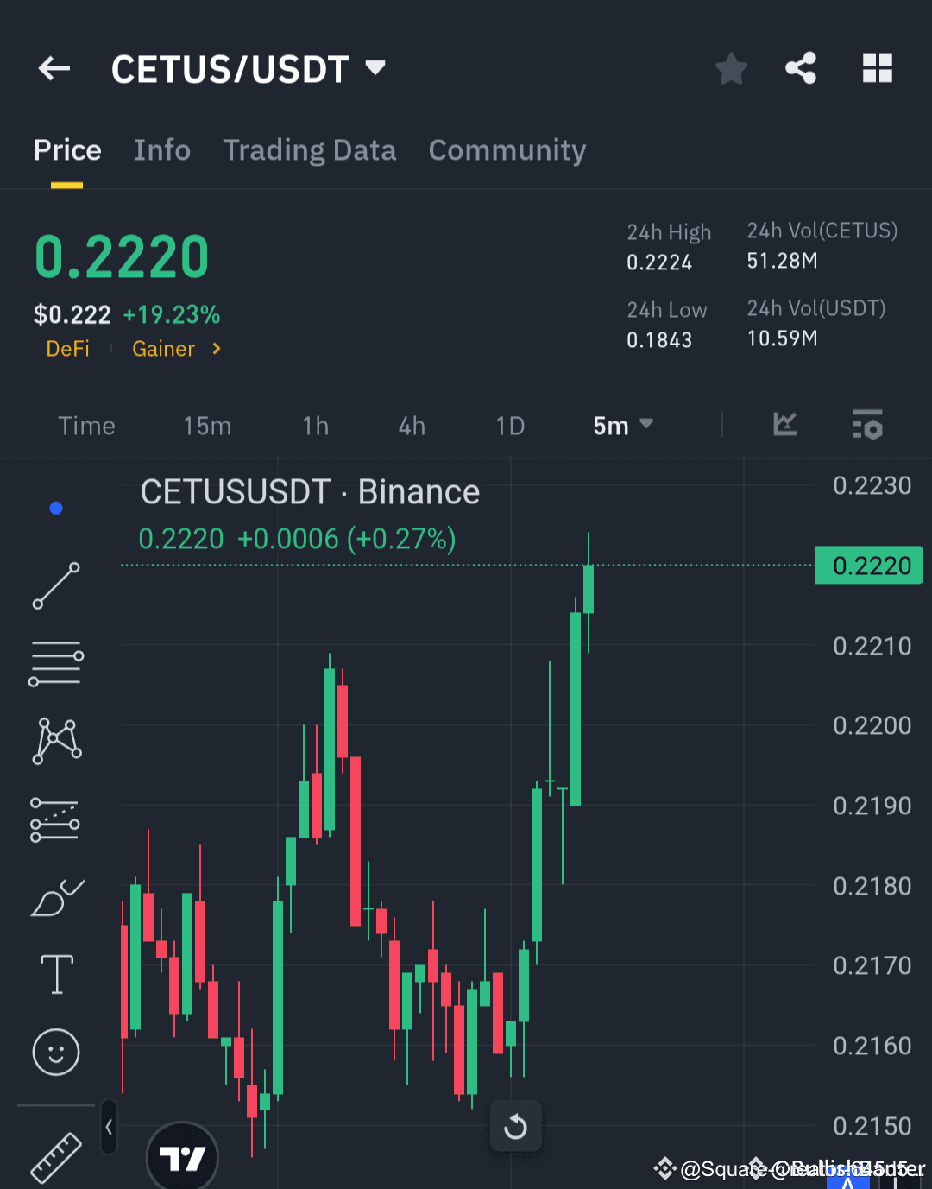Collapse the drawing tools sidebar
932x1189 pixels.
[x=109, y=1128]
